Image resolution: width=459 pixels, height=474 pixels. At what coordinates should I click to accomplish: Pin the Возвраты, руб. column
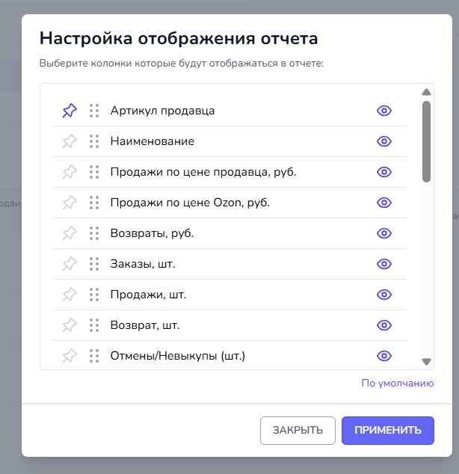pyautogui.click(x=70, y=233)
